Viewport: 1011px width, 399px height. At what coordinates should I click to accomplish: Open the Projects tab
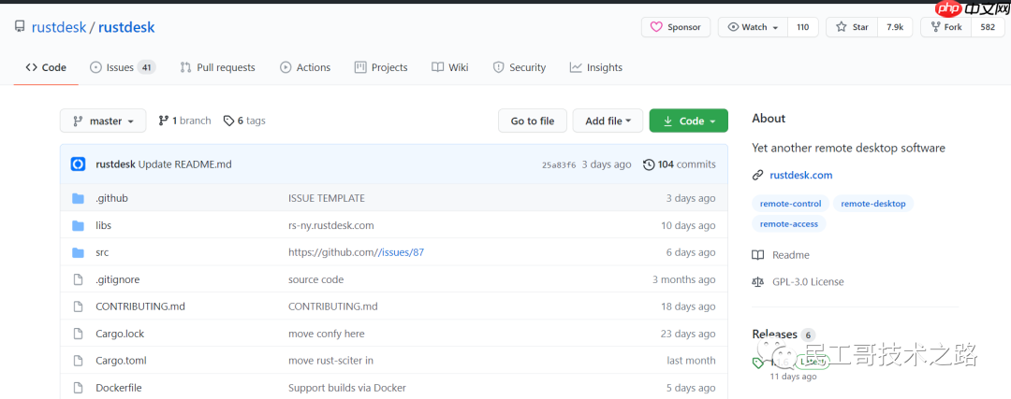381,67
